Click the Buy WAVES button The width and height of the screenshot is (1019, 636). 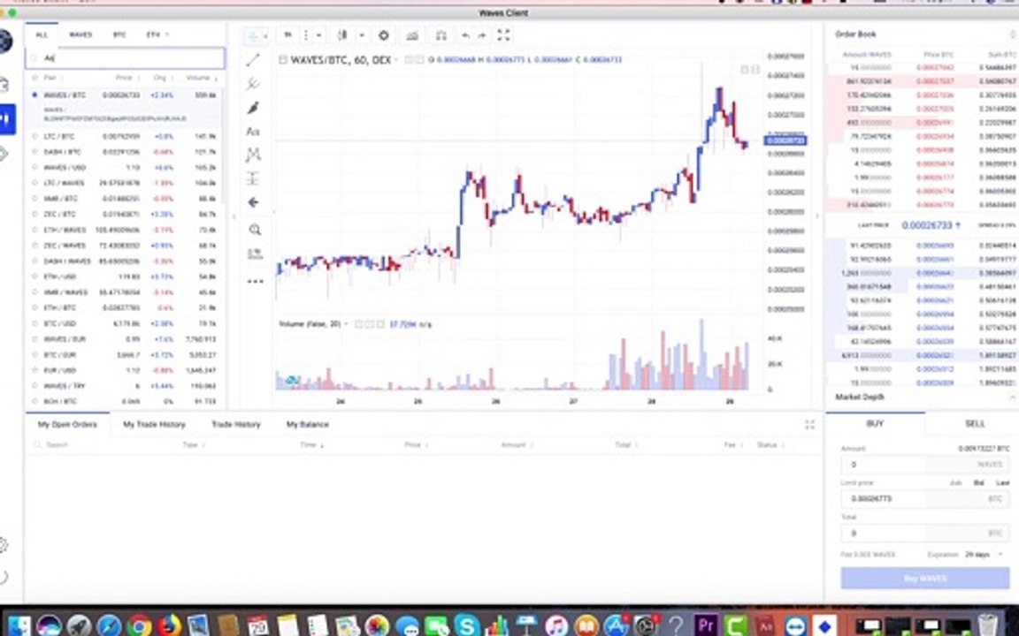pos(924,579)
